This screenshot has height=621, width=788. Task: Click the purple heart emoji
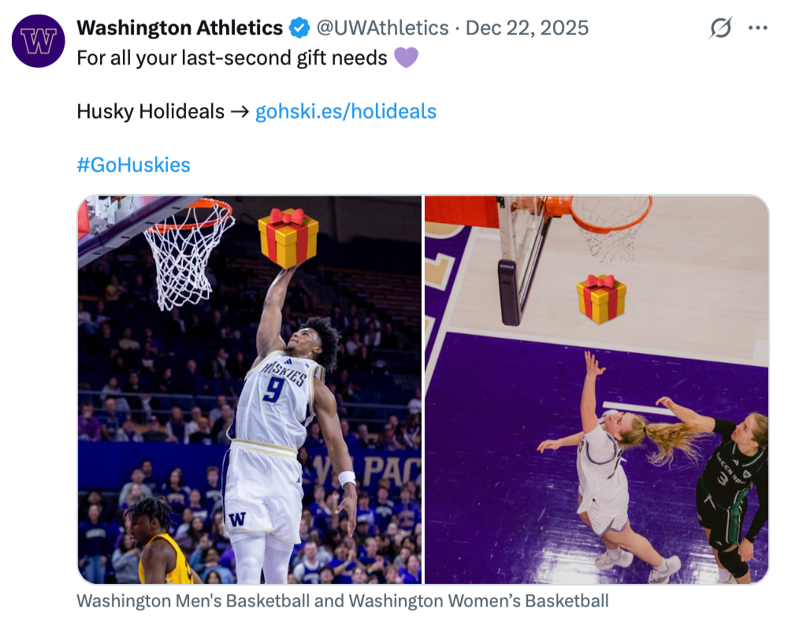pos(406,58)
